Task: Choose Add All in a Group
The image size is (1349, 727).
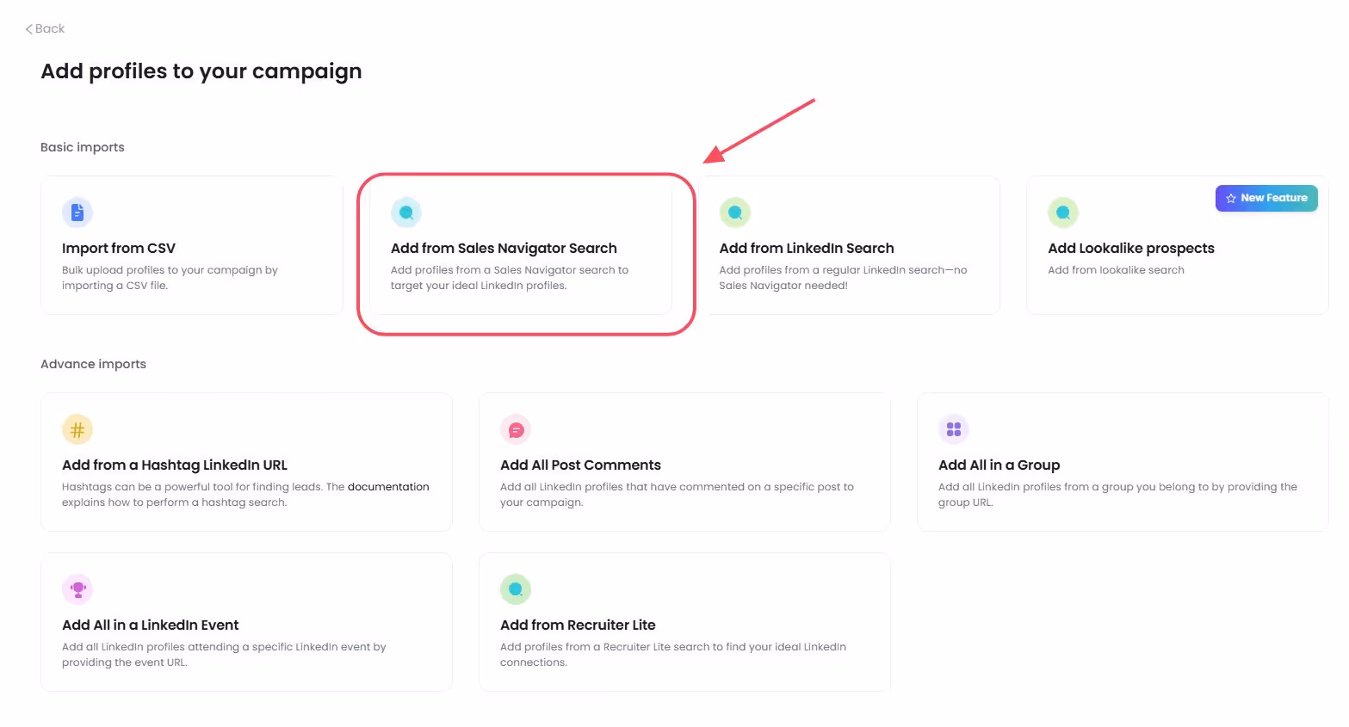Action: pos(1122,462)
